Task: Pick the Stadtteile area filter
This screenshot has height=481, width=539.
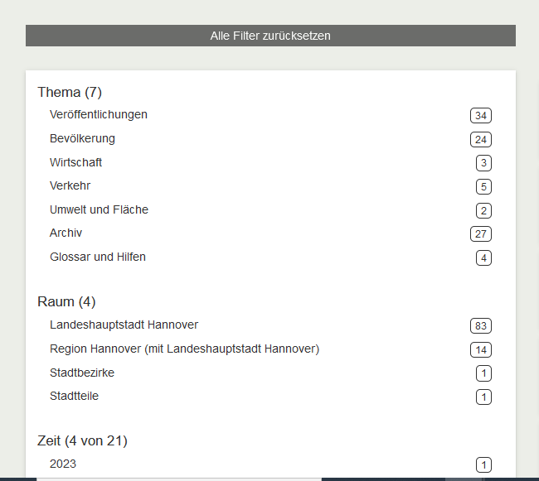Action: 74,396
